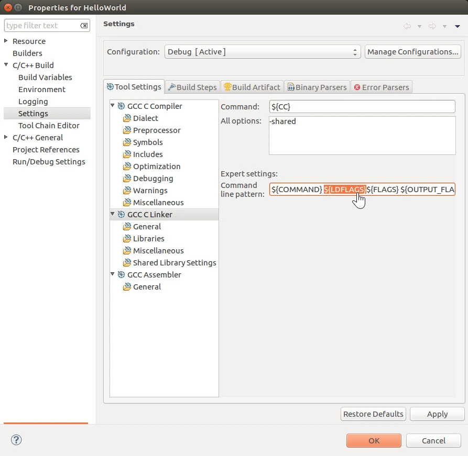Select Tool Chain Editor in sidebar
The width and height of the screenshot is (468, 456).
[x=49, y=126]
